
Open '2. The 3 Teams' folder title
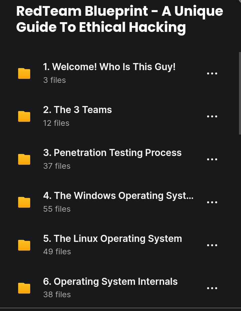(x=78, y=110)
